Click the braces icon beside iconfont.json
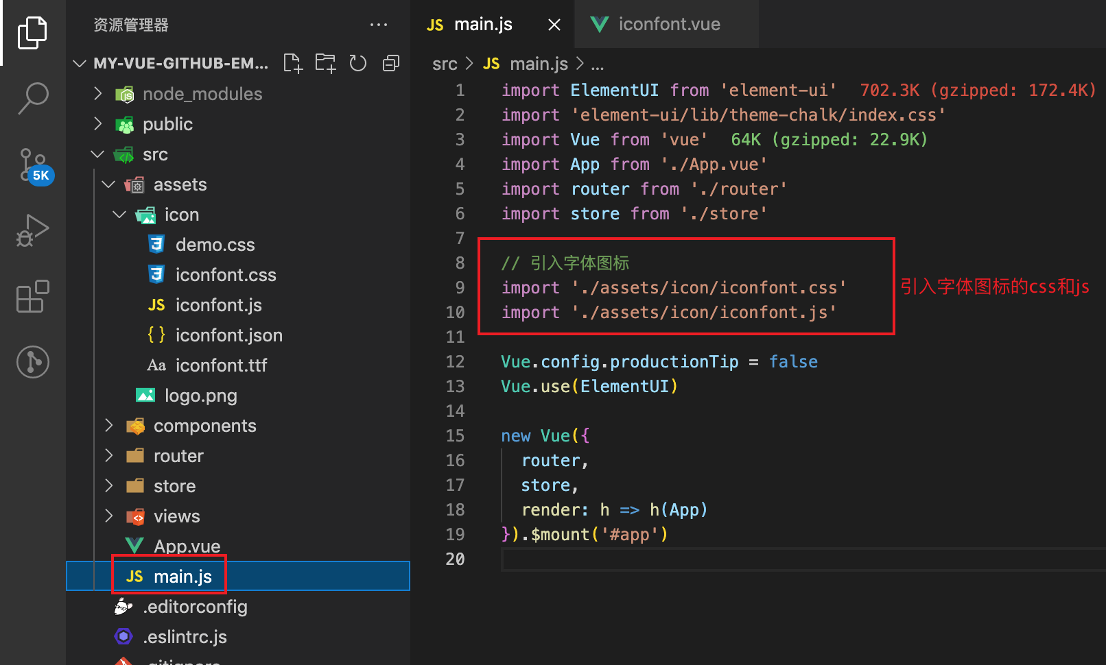Screen dimensions: 1106x665 tap(156, 335)
